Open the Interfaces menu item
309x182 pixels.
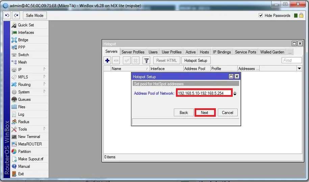(29, 32)
